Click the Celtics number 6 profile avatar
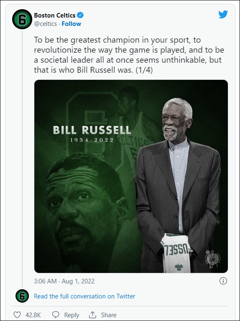This screenshot has width=240, height=321. 22,19
